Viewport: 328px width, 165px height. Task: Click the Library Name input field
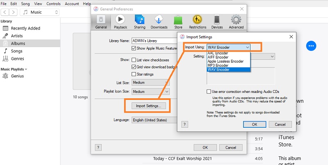[155, 41]
